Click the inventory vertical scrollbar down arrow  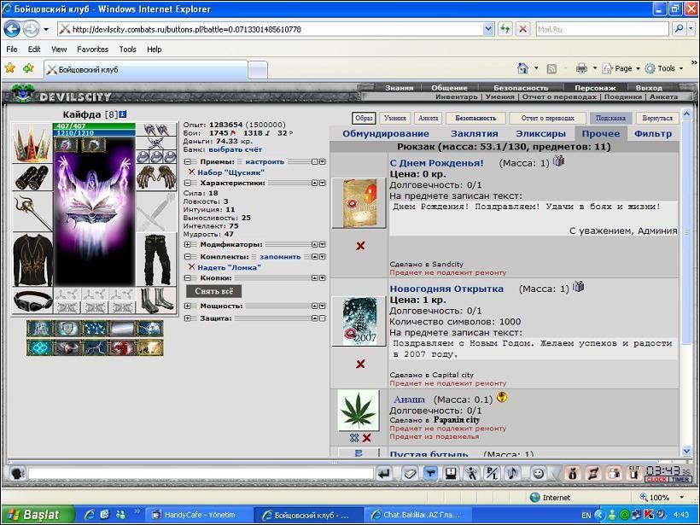686,451
